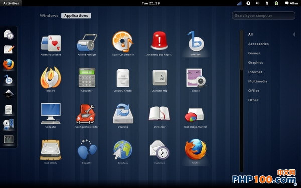
Task: Open the text editor from the dash
Action: click(x=9, y=49)
